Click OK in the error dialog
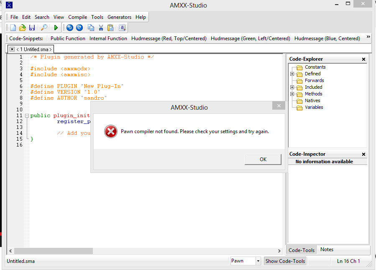This screenshot has height=270, width=376. (263, 159)
